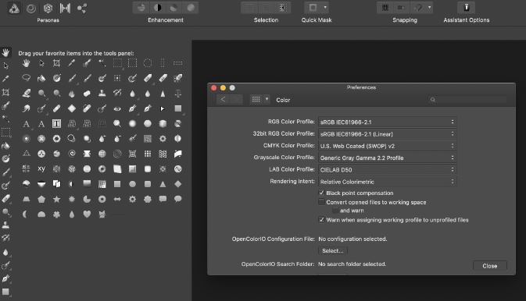Pick the xy equations icon
The height and width of the screenshot is (301, 526).
pos(41,168)
